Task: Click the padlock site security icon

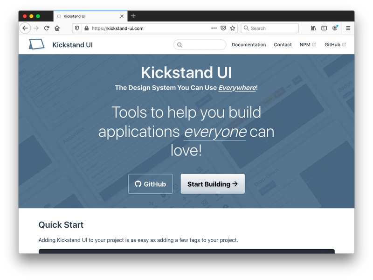Action: 87,28
